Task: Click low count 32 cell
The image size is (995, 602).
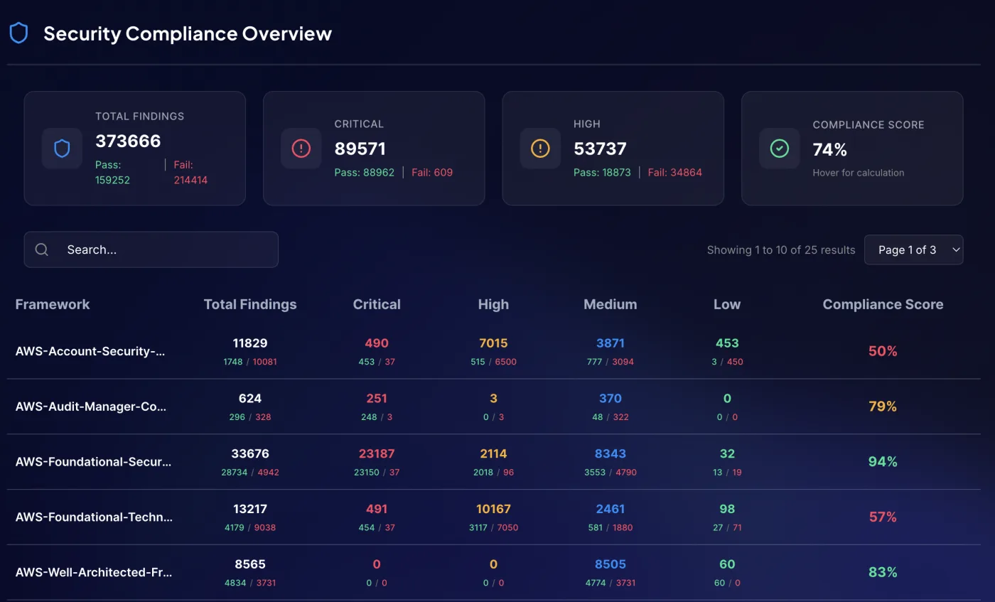Action: [727, 454]
